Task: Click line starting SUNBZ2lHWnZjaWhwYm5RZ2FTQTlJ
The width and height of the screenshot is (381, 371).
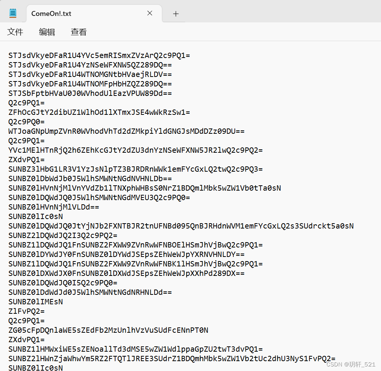Action: pyautogui.click(x=172, y=359)
